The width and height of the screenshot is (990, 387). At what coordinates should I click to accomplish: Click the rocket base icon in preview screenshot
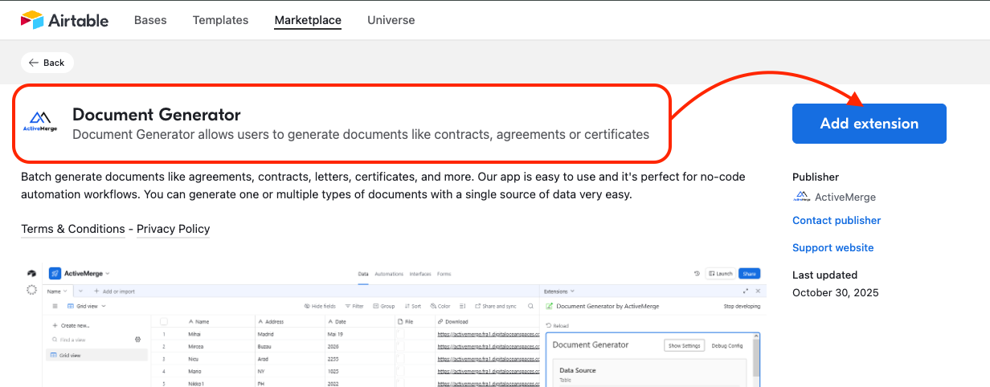point(55,274)
